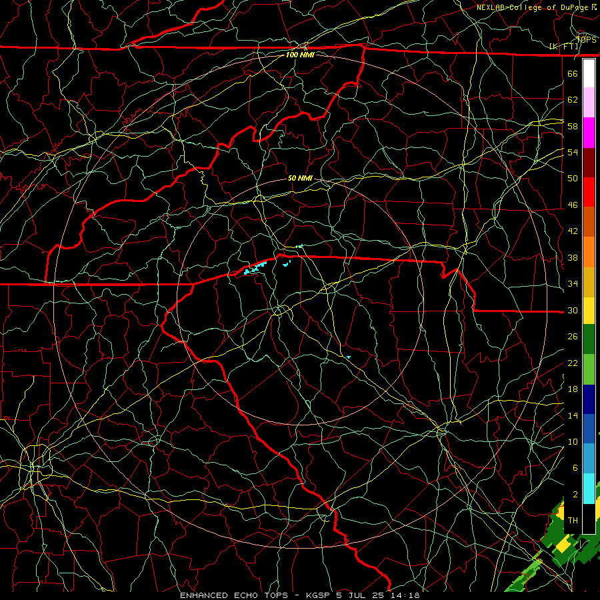Click the 'KGSP' station identifier
This screenshot has height=600, width=600.
click(x=319, y=595)
